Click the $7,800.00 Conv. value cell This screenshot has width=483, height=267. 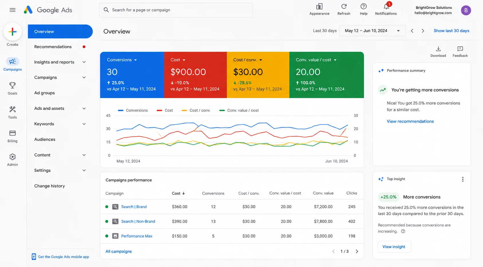[x=323, y=221]
